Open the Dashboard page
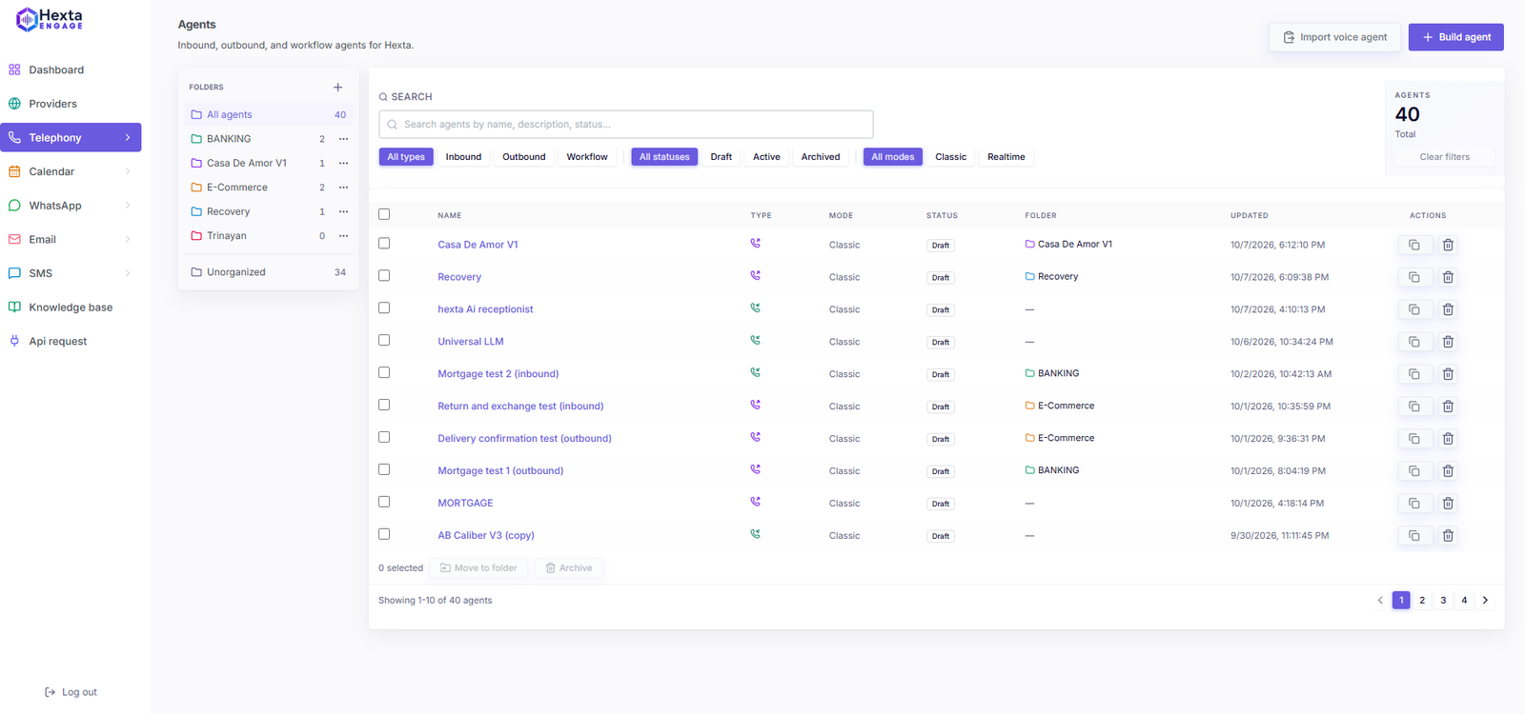 pos(71,70)
